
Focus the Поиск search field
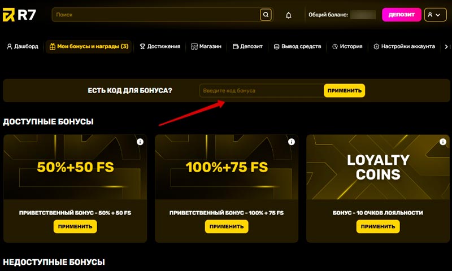155,15
